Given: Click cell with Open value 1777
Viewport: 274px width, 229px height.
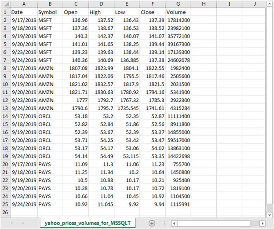Looking at the screenshot, I should [76, 100].
